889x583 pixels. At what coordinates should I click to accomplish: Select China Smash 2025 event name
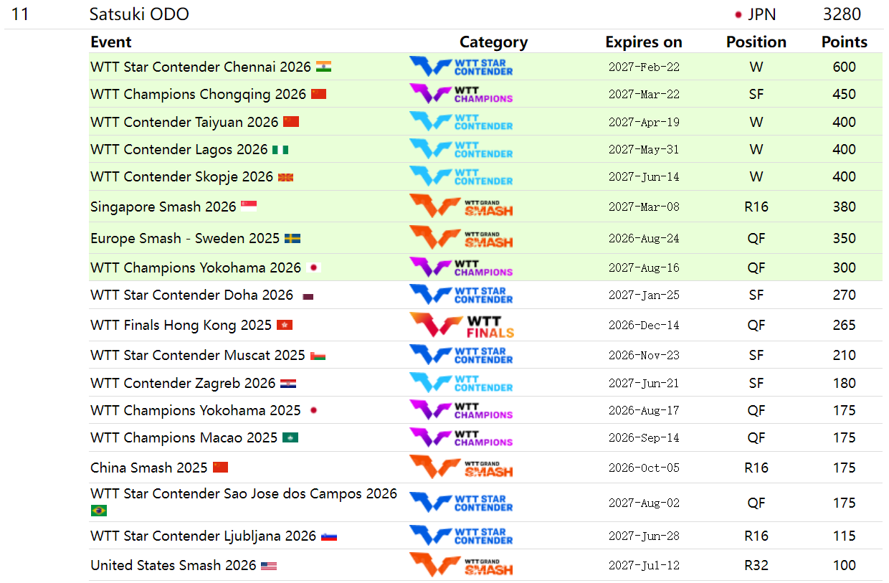coord(149,468)
